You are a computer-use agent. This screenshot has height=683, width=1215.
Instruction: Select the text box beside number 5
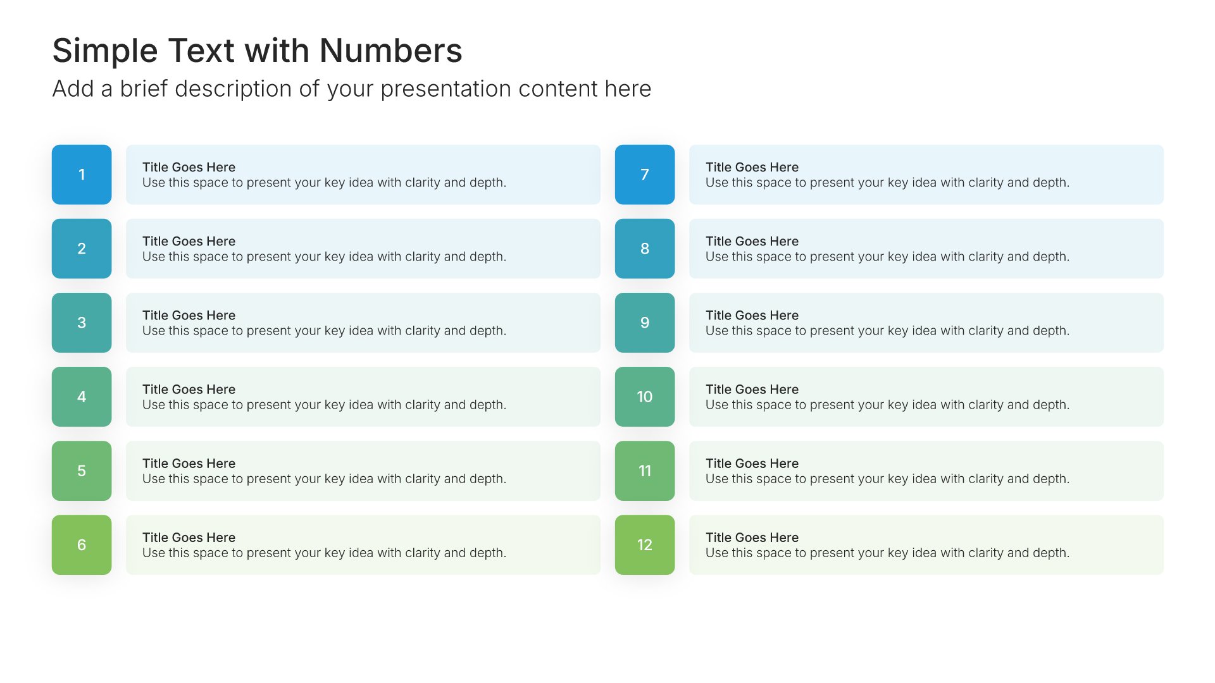point(363,471)
